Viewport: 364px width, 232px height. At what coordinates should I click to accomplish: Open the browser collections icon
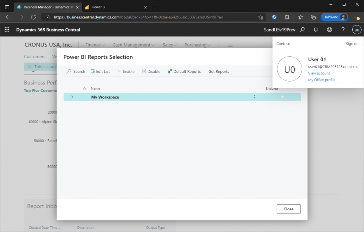click(x=314, y=17)
